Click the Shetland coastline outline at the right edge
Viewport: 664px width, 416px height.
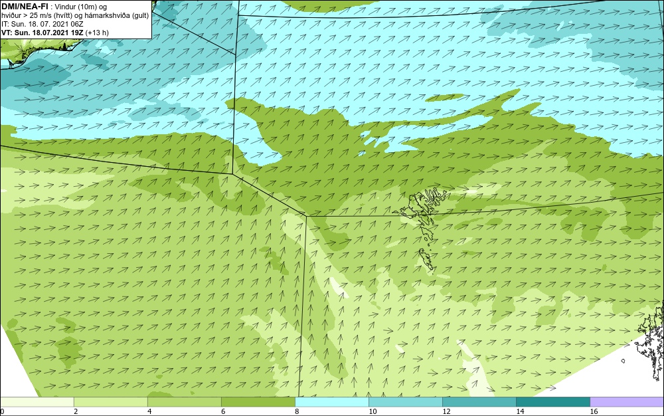[649, 342]
